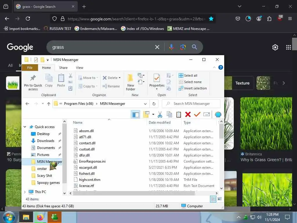Open Index of /ISOs/Windows bookmark
297x223 pixels.
tap(142, 29)
